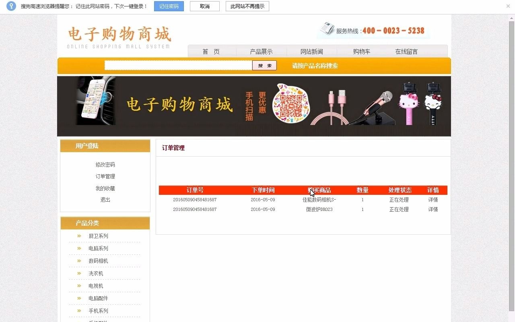Select the 厨卫系列 category
Screen dimensions: 515x322
[x=98, y=236]
